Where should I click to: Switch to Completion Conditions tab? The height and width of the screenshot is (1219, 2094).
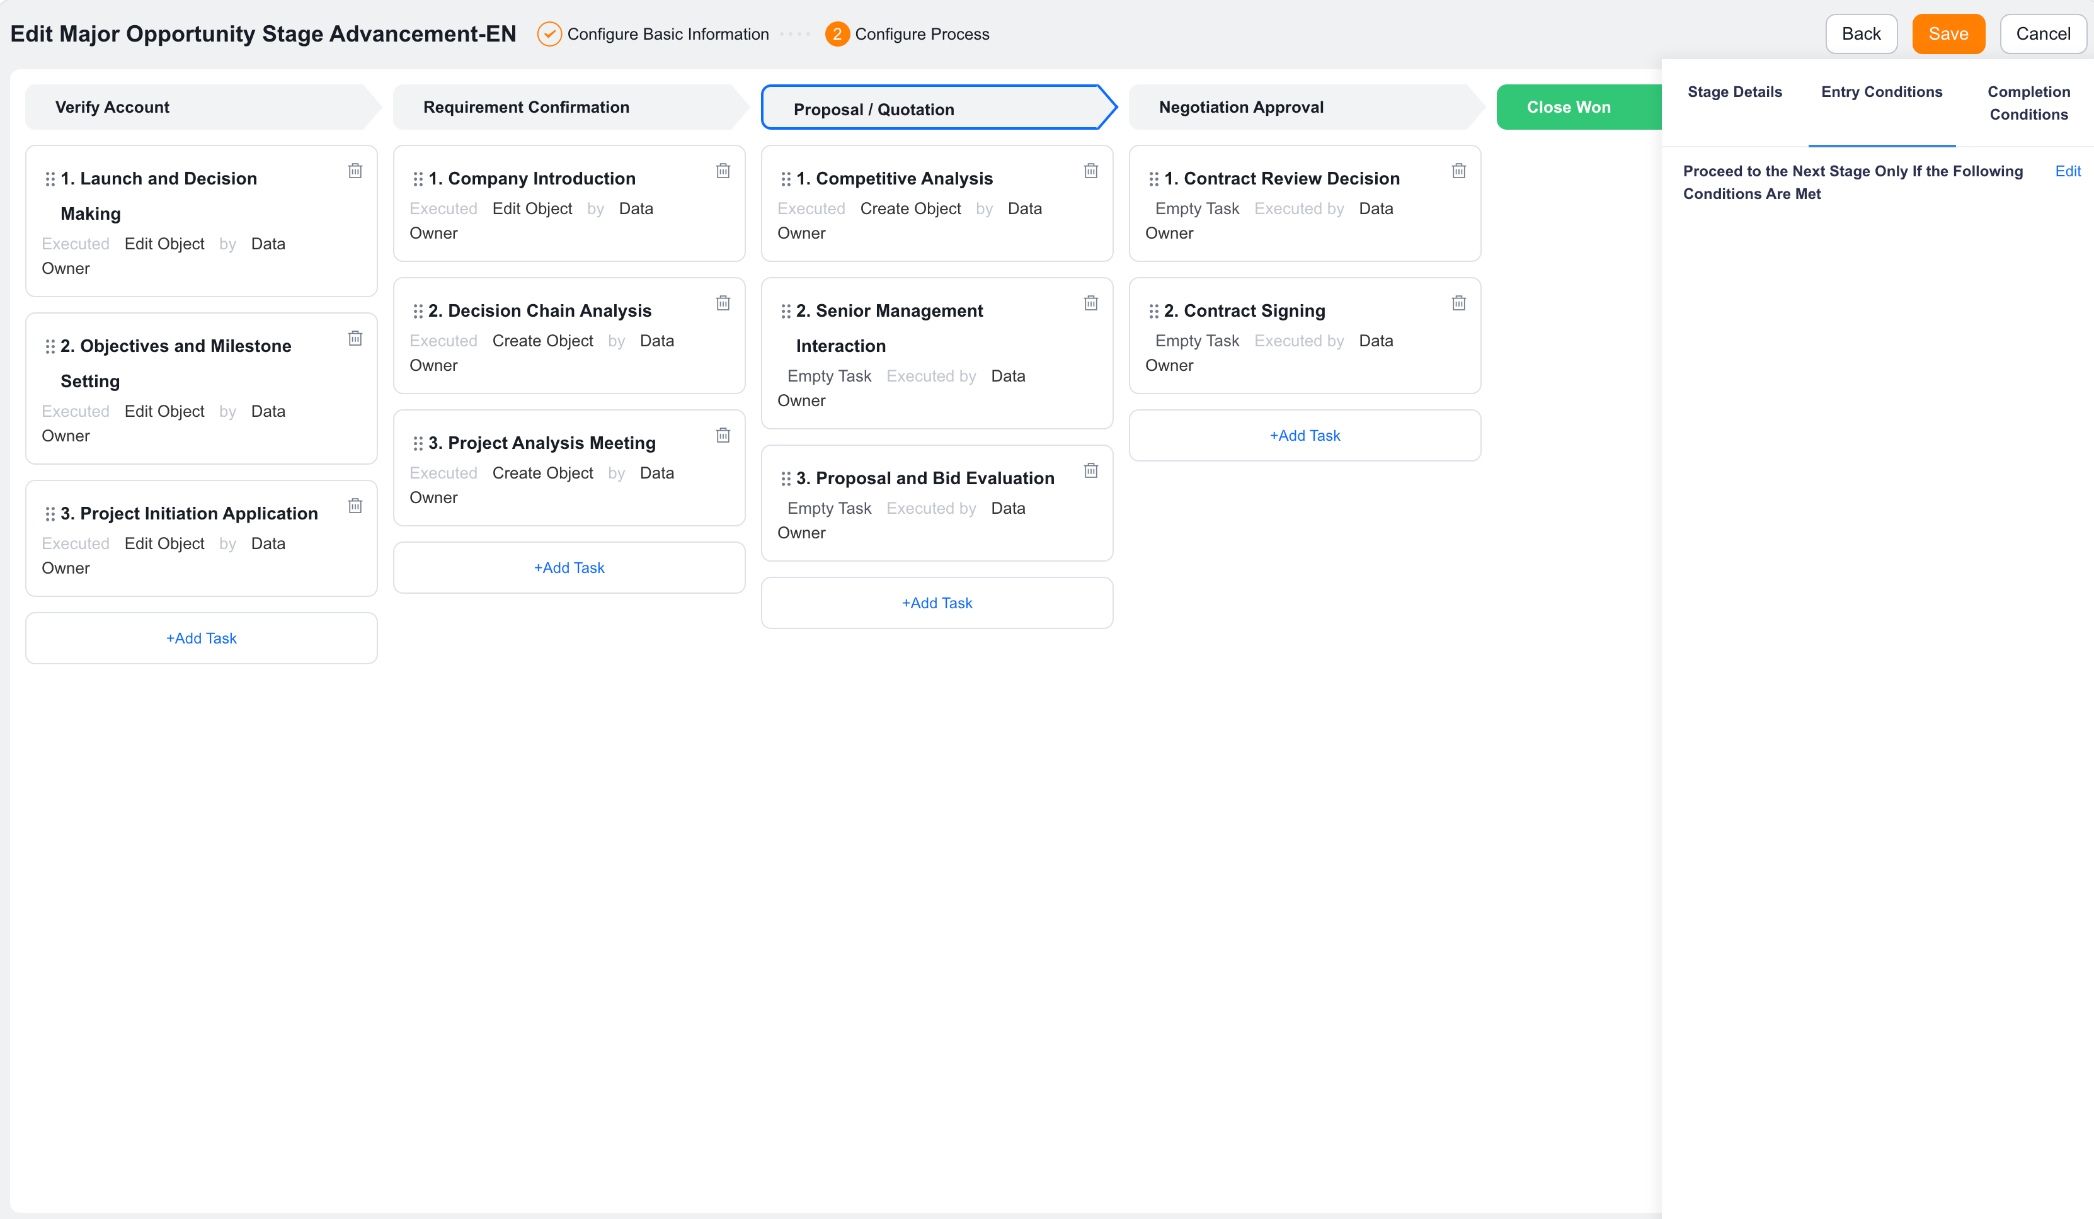(x=2028, y=103)
